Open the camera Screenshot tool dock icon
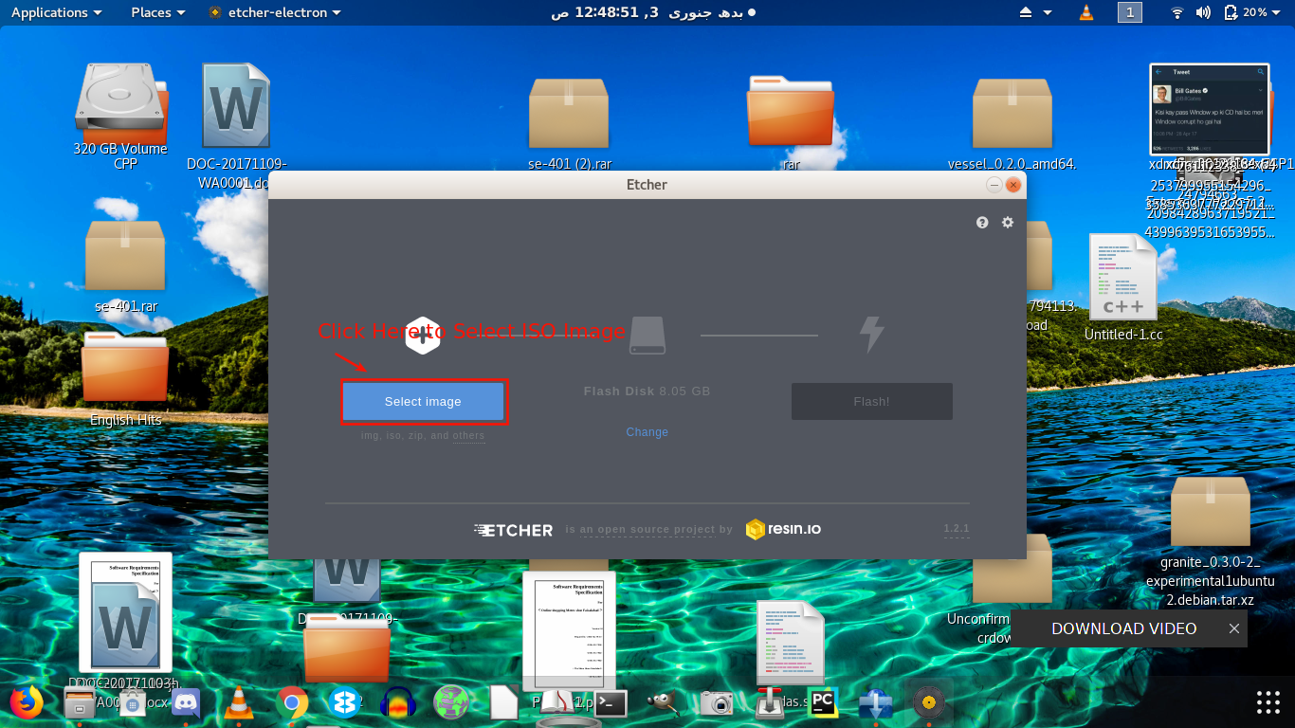The image size is (1295, 728). [717, 702]
